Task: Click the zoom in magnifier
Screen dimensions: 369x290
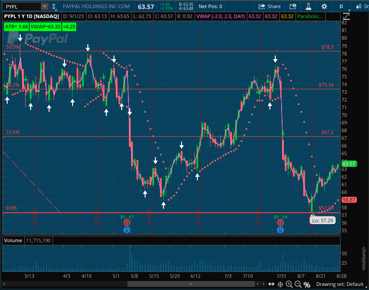Action: (x=289, y=284)
